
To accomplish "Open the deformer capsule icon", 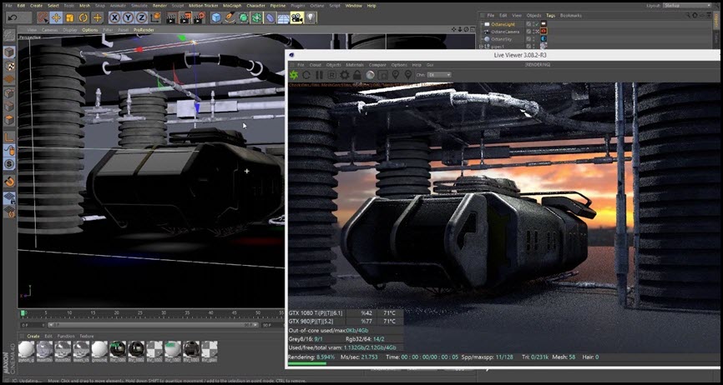I will tap(270, 17).
